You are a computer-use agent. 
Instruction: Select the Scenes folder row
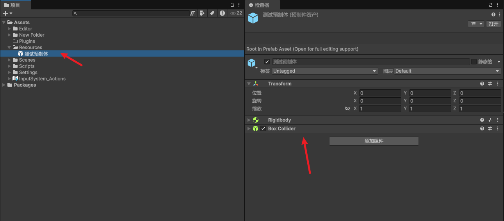click(x=122, y=60)
